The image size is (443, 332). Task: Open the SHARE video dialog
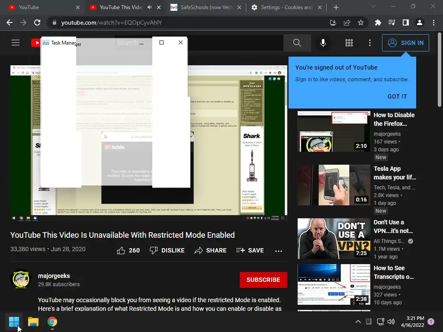211,250
